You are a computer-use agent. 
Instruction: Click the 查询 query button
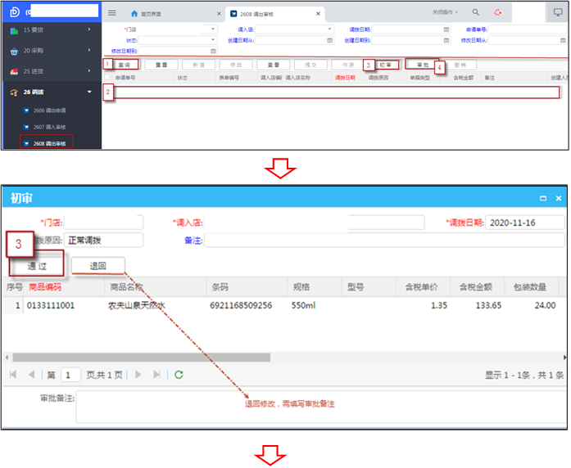[x=125, y=65]
